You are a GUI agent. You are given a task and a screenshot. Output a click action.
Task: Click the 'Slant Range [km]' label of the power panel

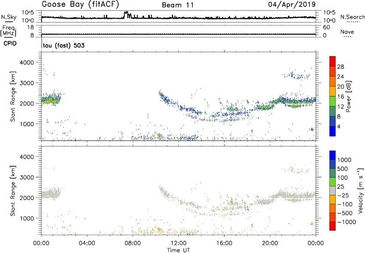(x=13, y=96)
